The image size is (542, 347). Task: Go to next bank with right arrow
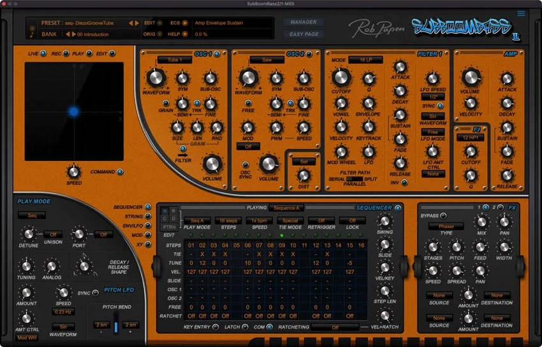[x=73, y=34]
